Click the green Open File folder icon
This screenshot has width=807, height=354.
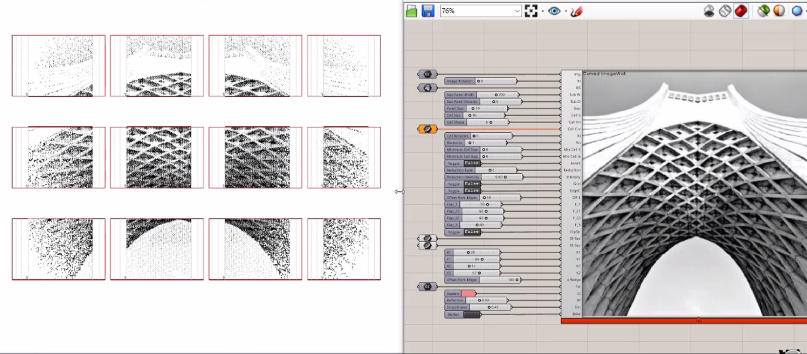pos(411,11)
